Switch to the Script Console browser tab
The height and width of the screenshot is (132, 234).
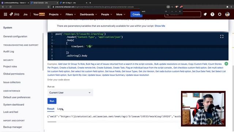[44, 3]
